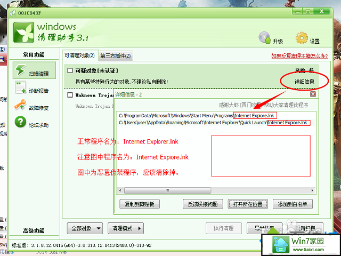Select the 扫描清理 lightning icon
The width and height of the screenshot is (341, 256).
coord(21,70)
